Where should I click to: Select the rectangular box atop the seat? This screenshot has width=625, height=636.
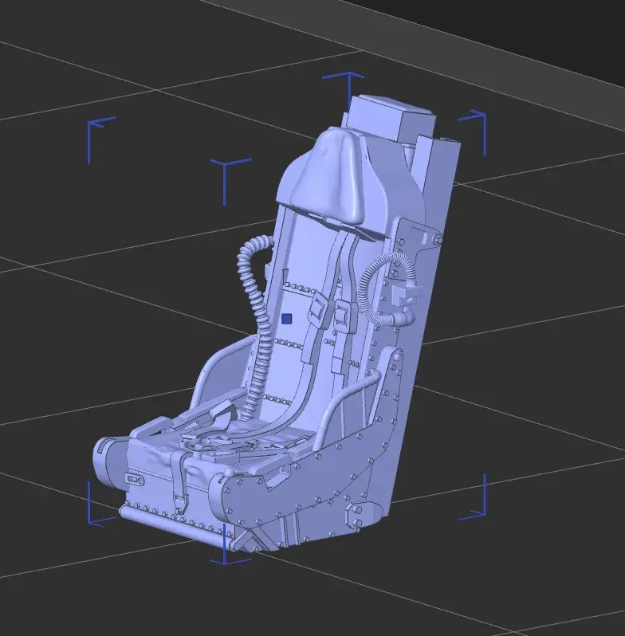(392, 118)
